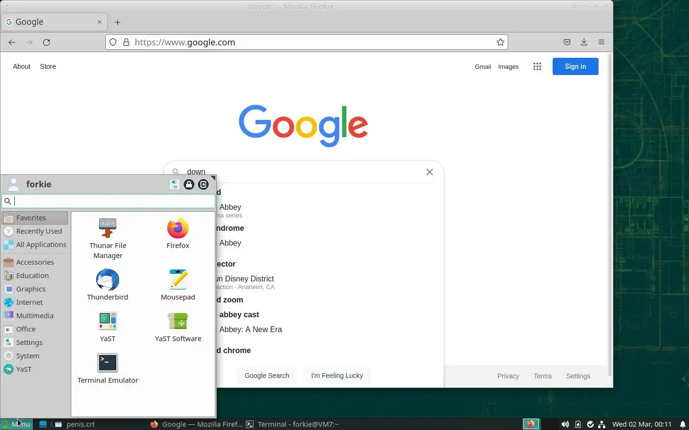Open the Google Store link
689x430 pixels.
48,66
